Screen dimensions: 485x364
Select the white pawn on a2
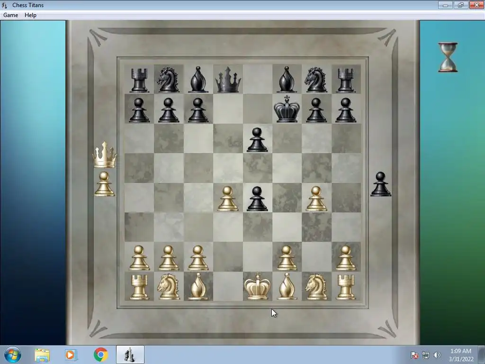[x=139, y=258]
